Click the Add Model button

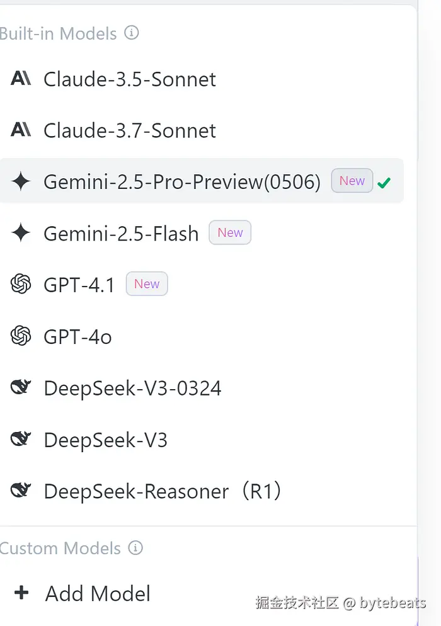98,593
